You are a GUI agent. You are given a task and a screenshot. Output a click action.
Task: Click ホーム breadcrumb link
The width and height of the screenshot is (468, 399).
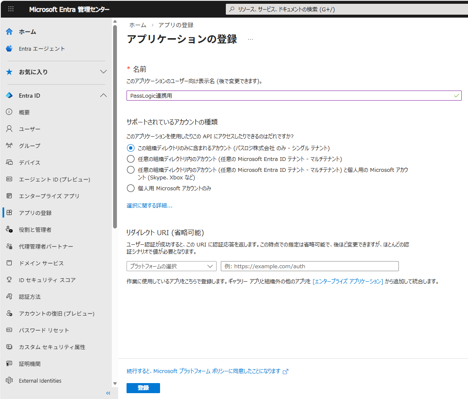[137, 25]
